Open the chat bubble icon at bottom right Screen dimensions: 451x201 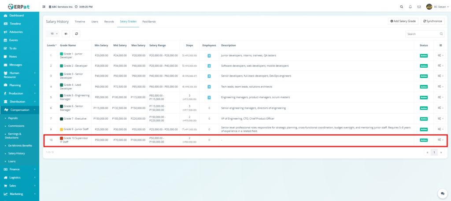point(442,194)
